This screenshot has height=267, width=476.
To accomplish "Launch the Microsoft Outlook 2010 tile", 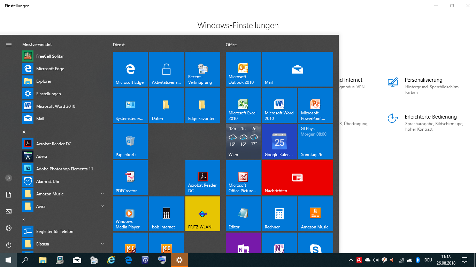I will pos(243,69).
